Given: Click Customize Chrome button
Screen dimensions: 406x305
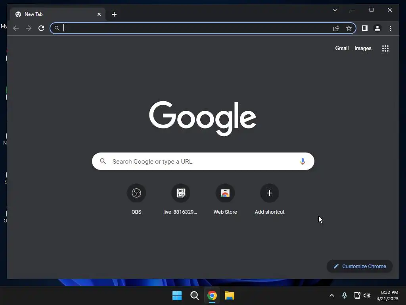Looking at the screenshot, I should click(359, 266).
